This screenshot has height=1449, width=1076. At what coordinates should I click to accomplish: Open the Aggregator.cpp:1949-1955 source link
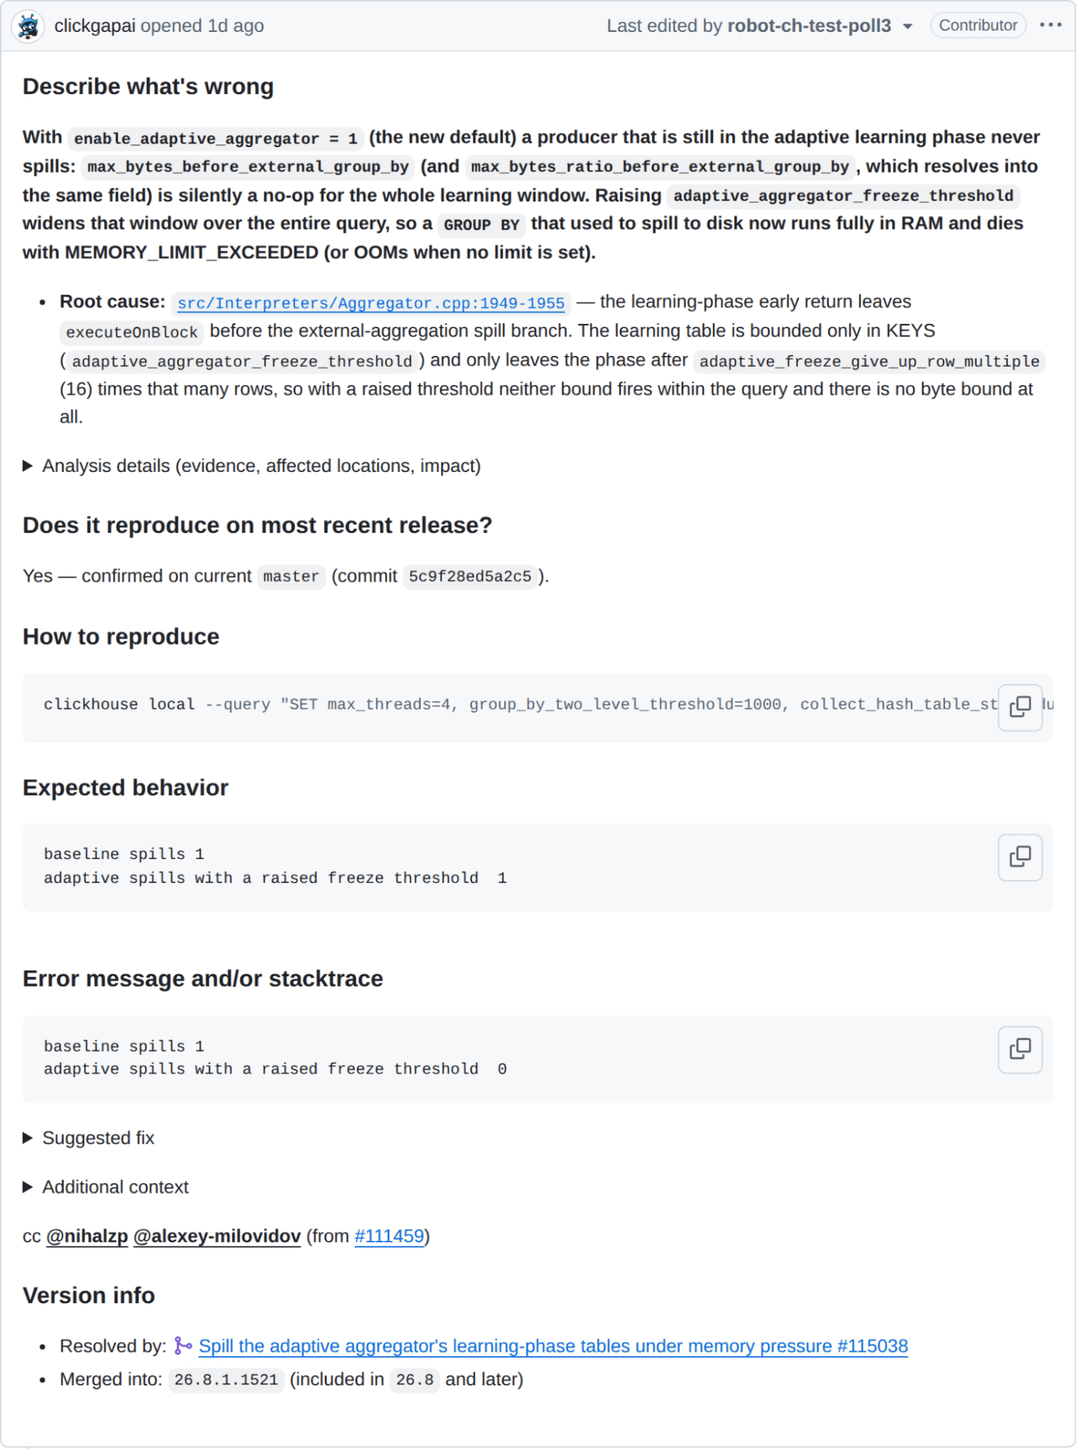coord(371,303)
